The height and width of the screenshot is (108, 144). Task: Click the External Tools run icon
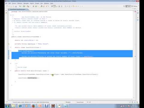[28, 6]
